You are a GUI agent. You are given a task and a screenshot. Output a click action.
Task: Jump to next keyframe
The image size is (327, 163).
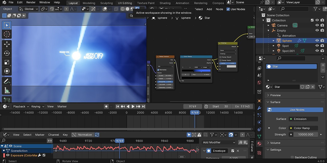(x=138, y=106)
